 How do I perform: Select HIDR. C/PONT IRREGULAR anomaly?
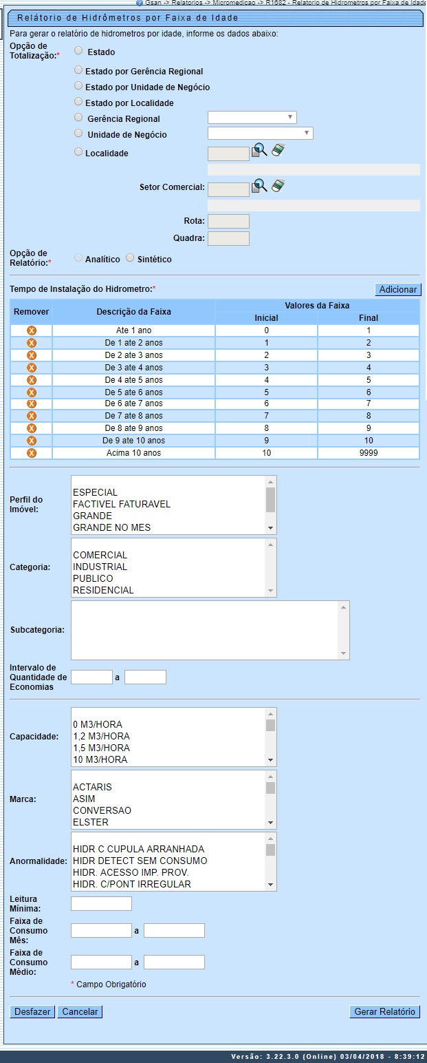pos(168,884)
